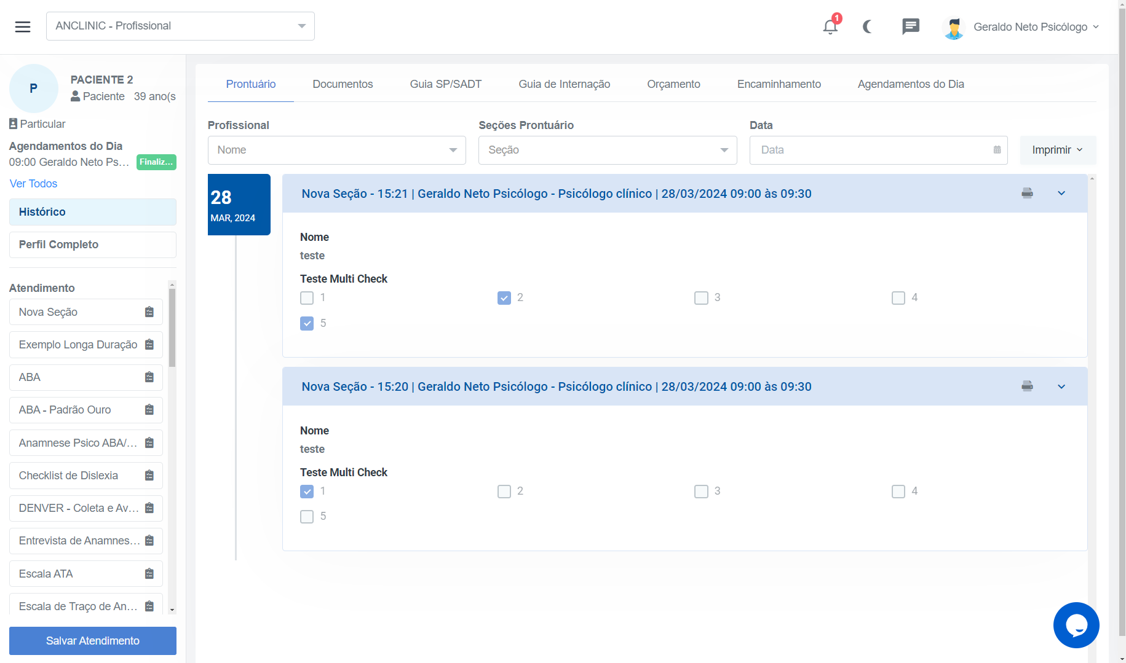The image size is (1126, 663).
Task: Open the live chat support bubble
Action: tap(1076, 625)
